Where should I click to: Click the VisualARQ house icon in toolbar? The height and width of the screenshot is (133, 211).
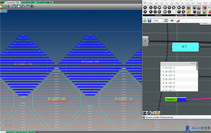23,6
